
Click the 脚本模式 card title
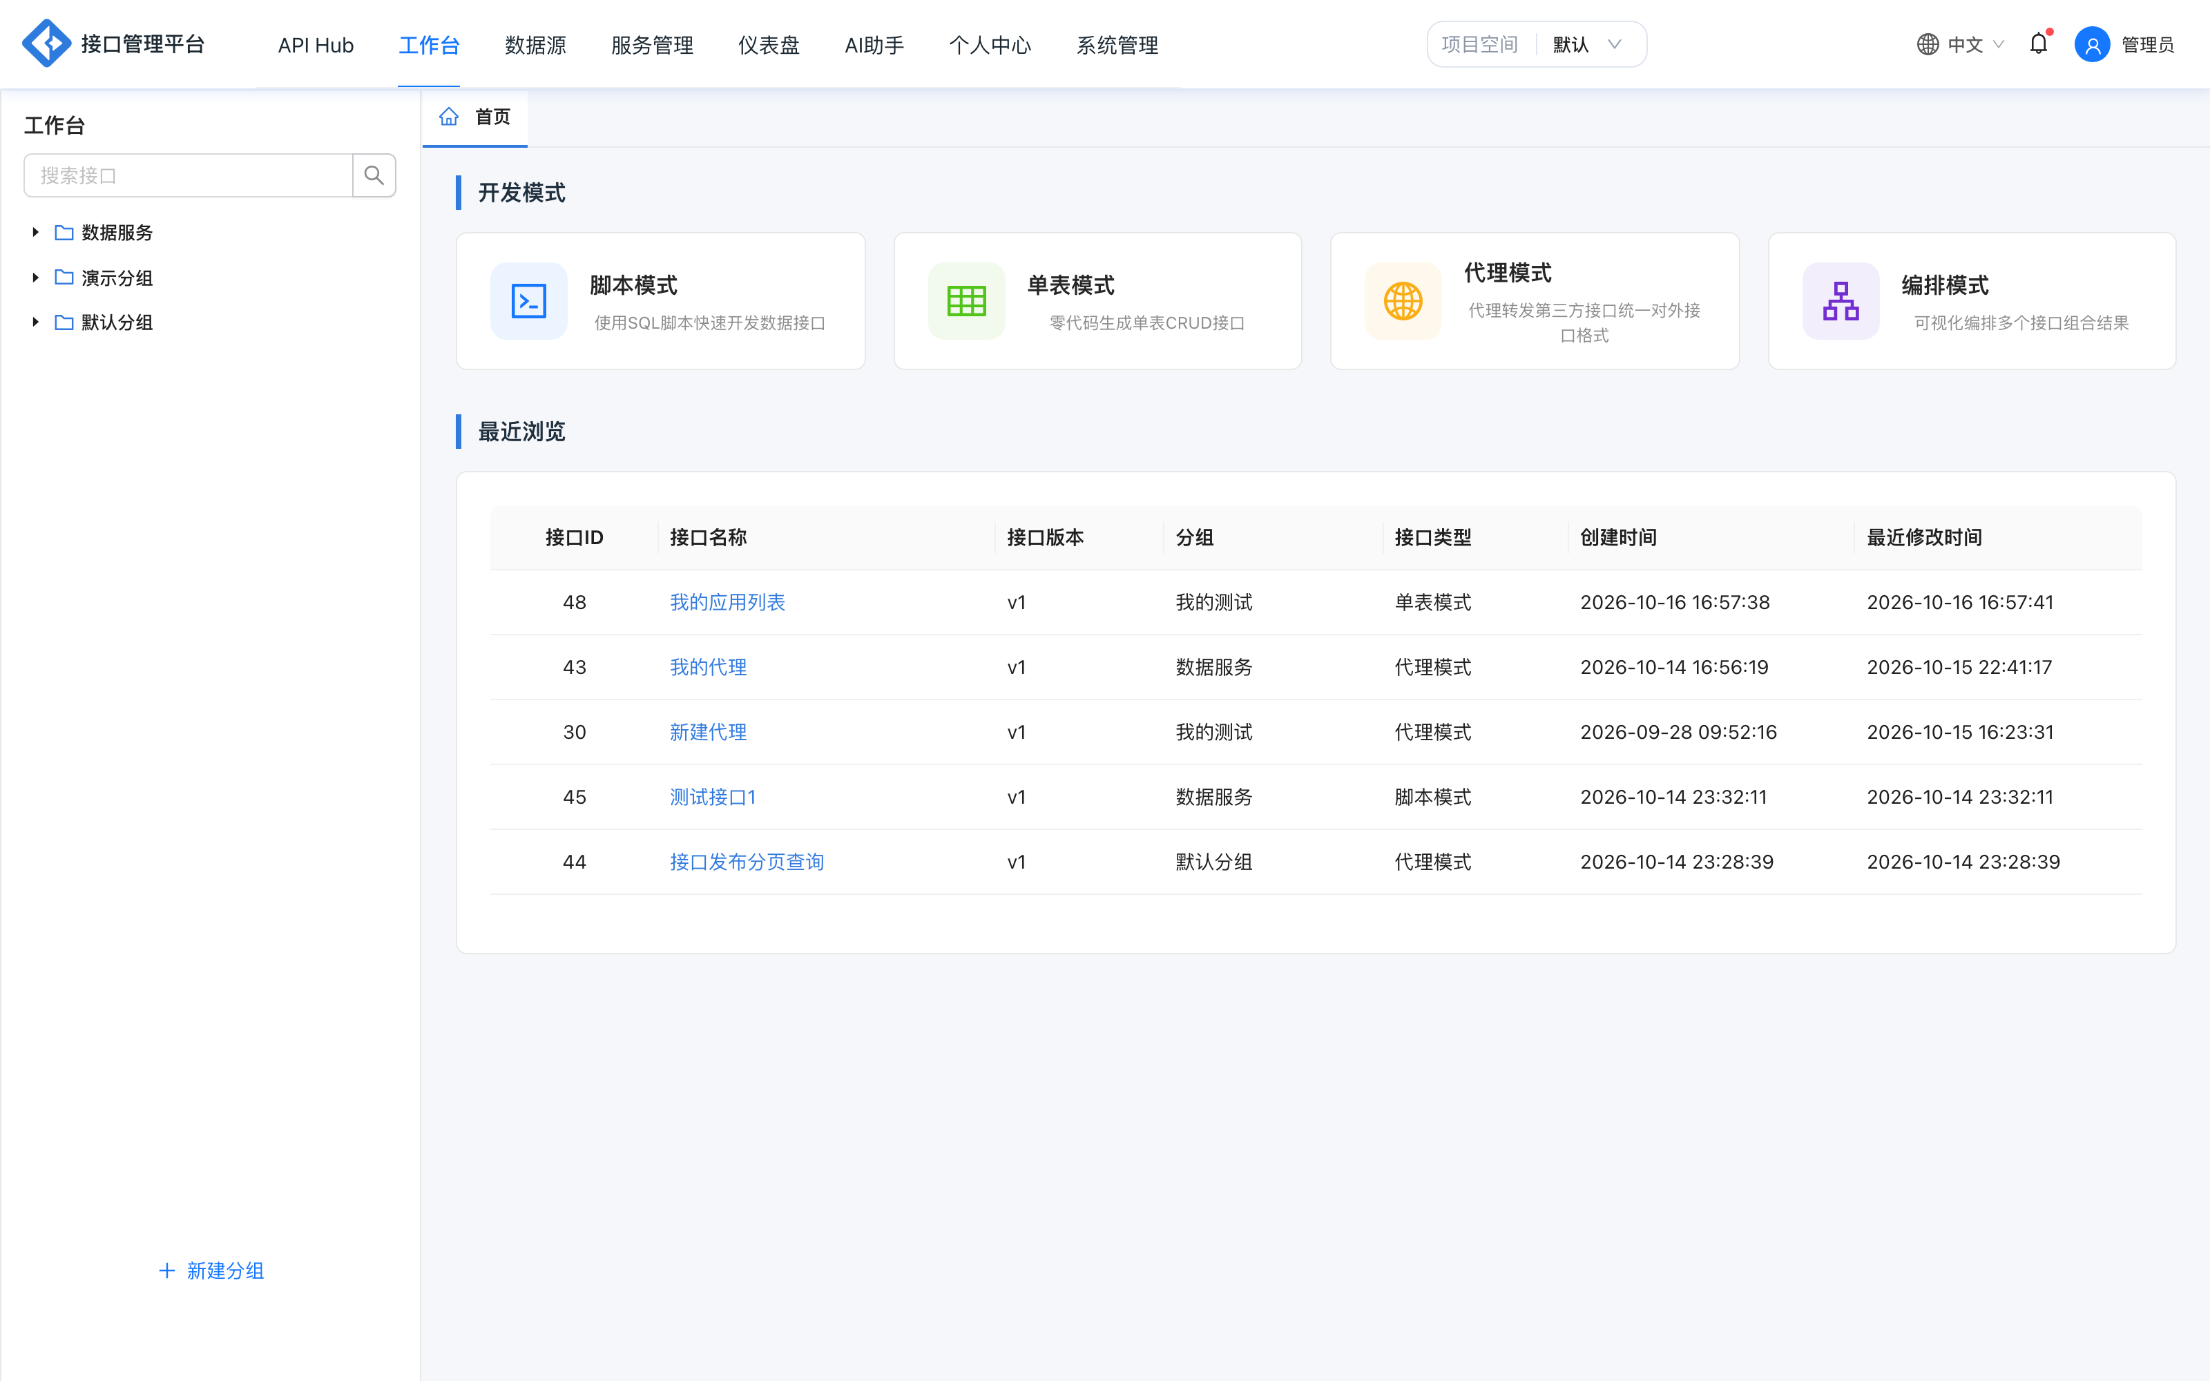634,286
